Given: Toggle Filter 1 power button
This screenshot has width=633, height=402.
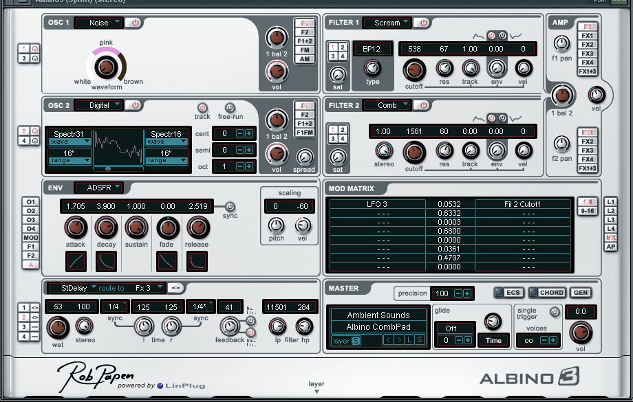Looking at the screenshot, I should 422,23.
